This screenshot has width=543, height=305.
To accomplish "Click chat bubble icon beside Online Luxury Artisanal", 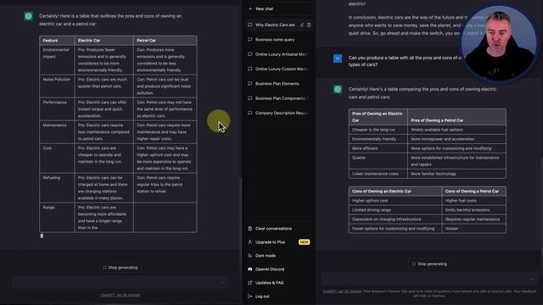I will click(250, 54).
